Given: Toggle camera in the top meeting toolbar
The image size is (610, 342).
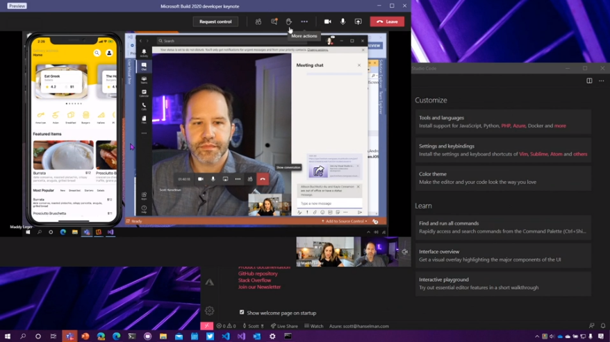Looking at the screenshot, I should 327,22.
